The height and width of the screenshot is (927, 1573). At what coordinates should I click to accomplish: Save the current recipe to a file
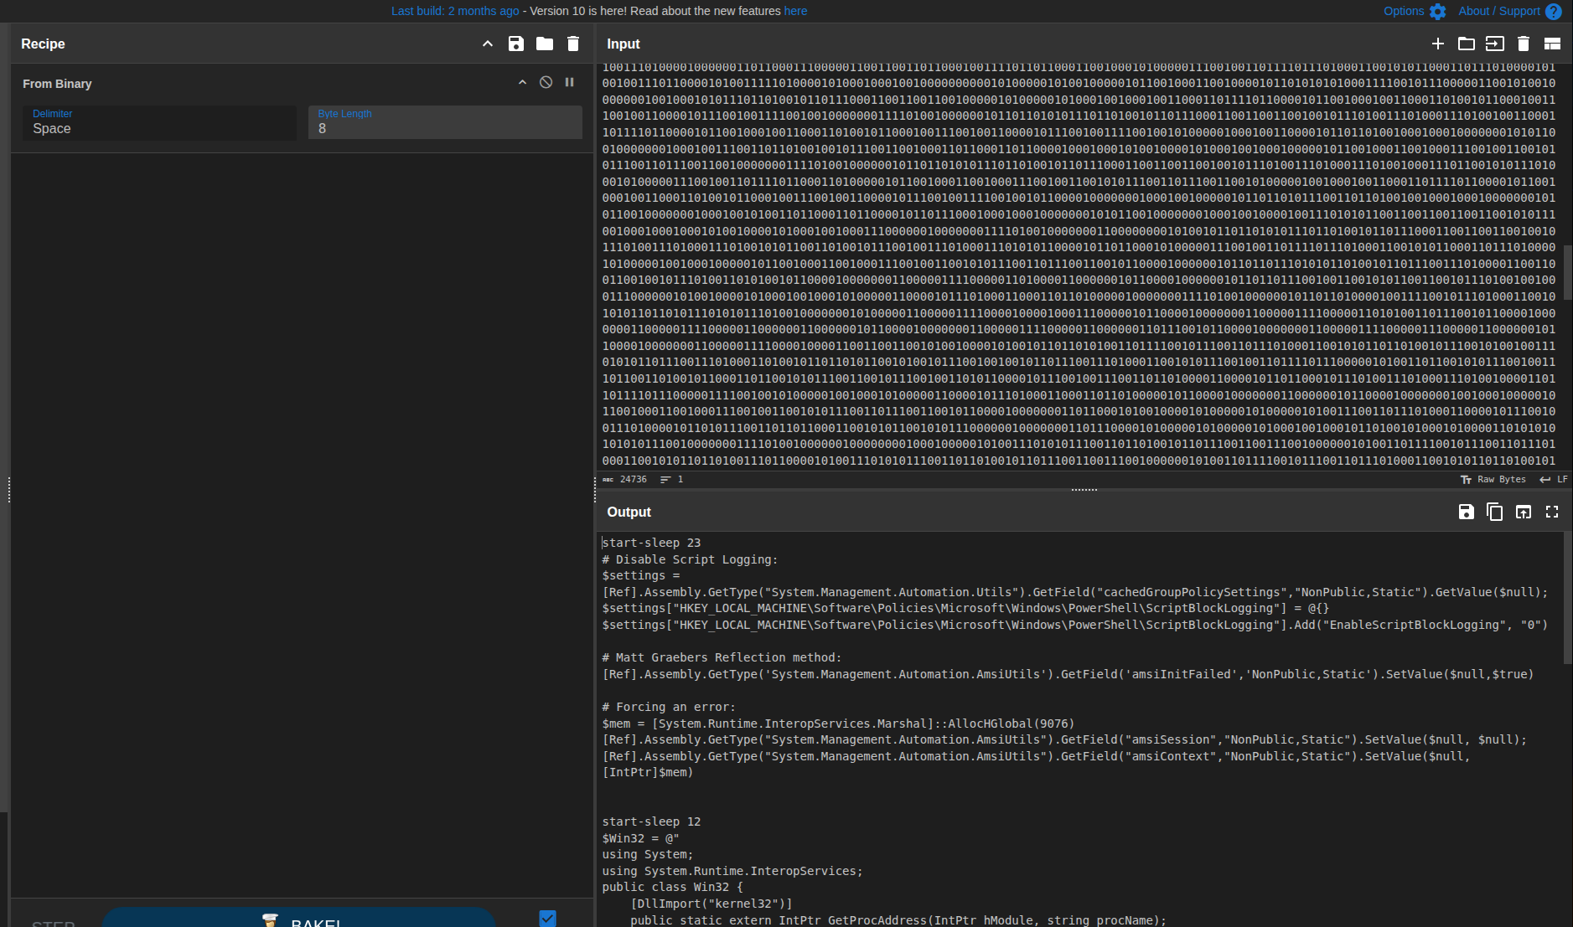coord(516,44)
